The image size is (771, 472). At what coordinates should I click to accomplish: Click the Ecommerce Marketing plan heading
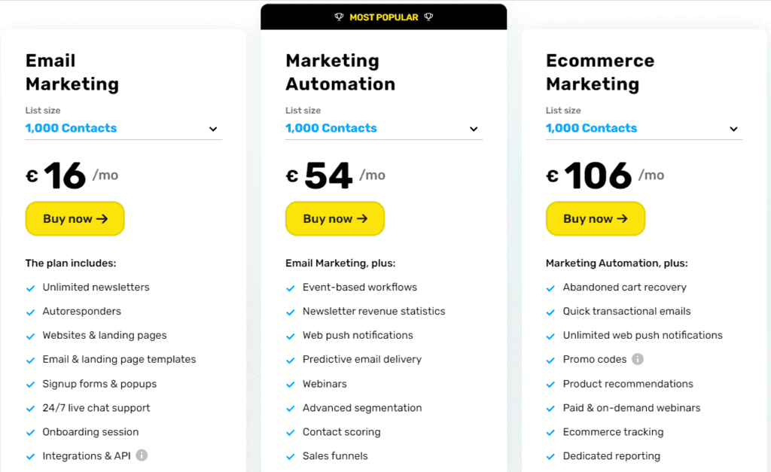pos(600,72)
